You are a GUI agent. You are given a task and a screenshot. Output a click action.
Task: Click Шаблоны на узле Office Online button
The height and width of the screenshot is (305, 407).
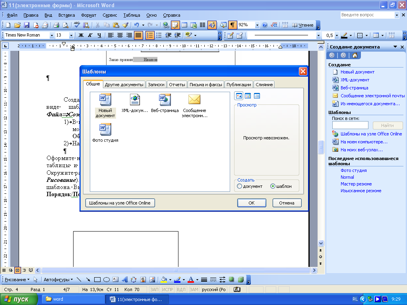[x=120, y=203]
